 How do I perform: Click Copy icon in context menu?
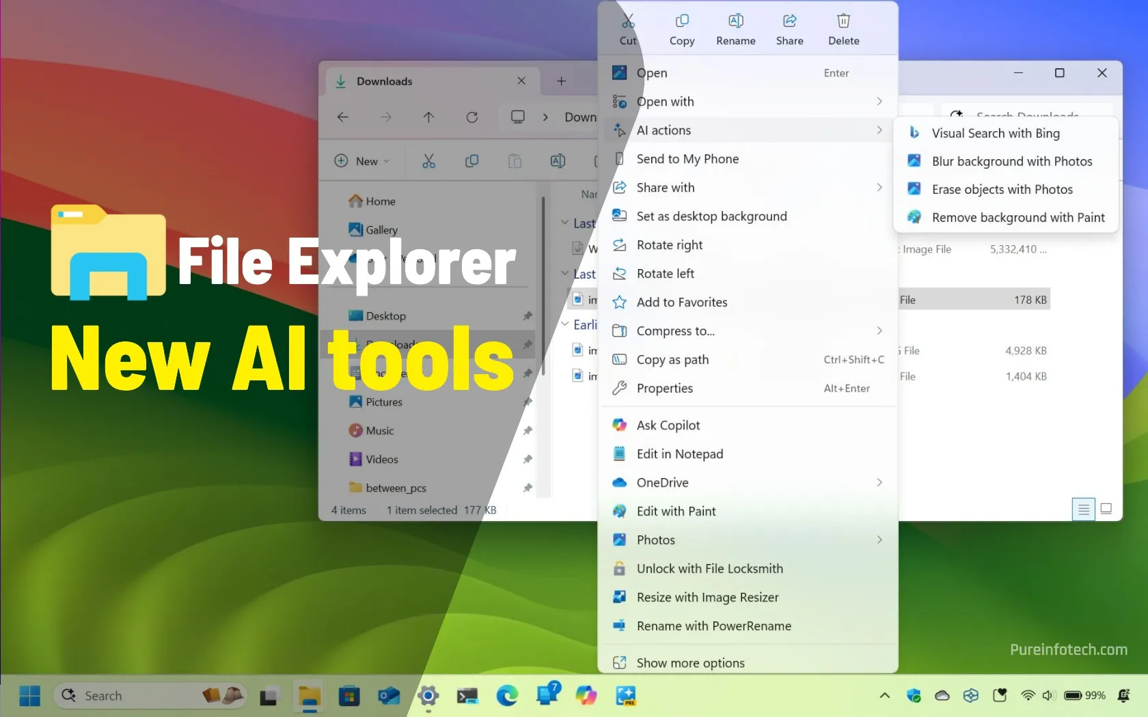[681, 21]
